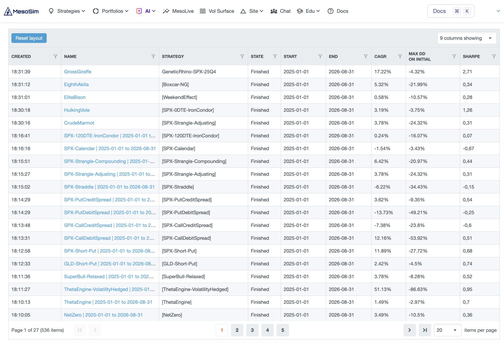Sort by the SHARPE column header
The image size is (504, 346).
(x=471, y=56)
